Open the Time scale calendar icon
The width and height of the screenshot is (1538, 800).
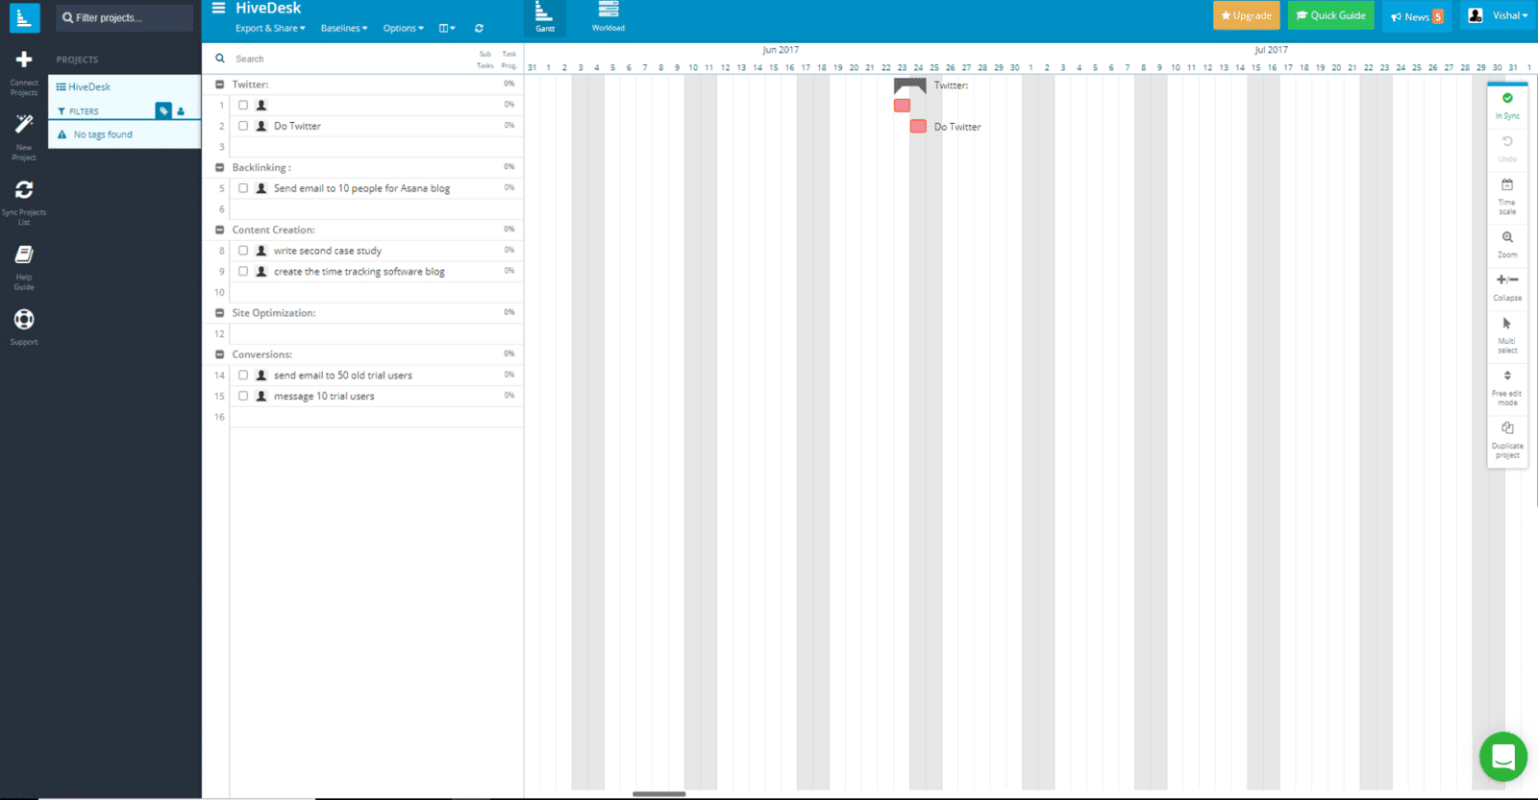coord(1507,184)
